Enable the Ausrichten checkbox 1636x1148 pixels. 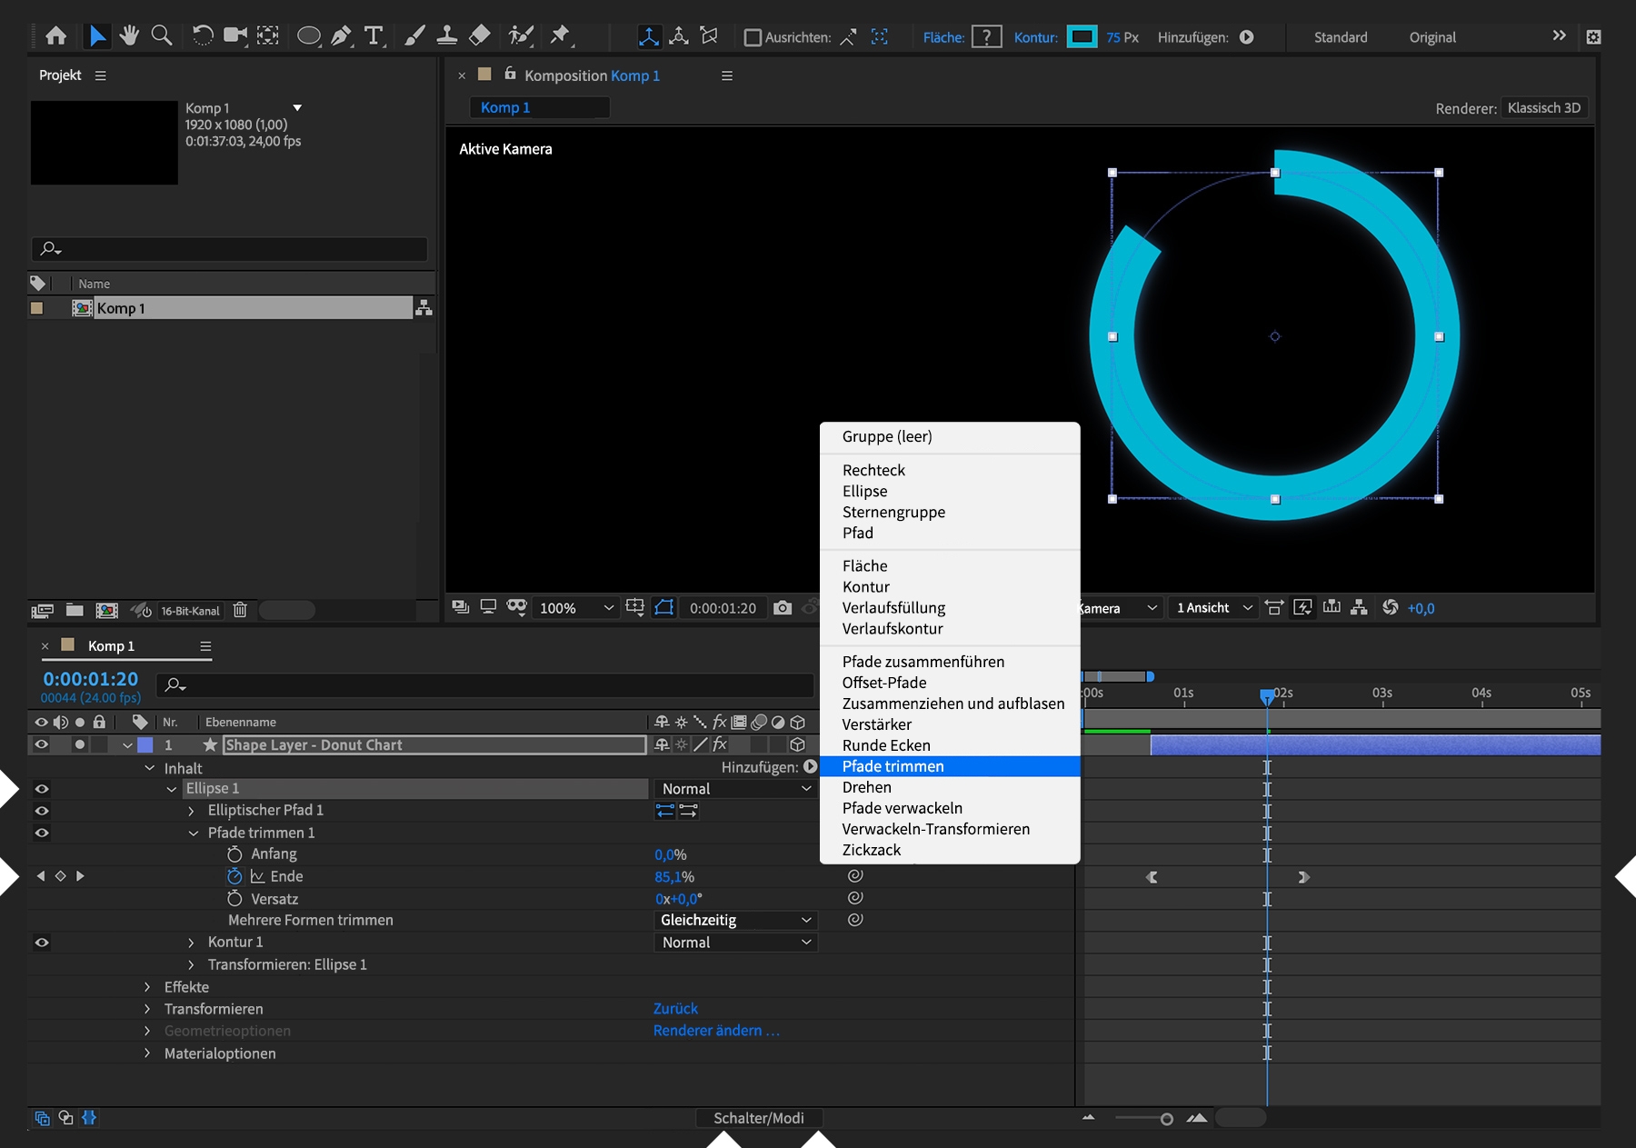pos(753,37)
